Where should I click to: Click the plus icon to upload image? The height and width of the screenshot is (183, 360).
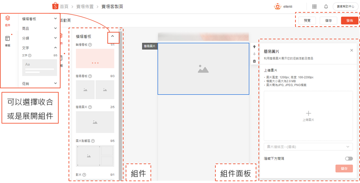click(x=308, y=113)
